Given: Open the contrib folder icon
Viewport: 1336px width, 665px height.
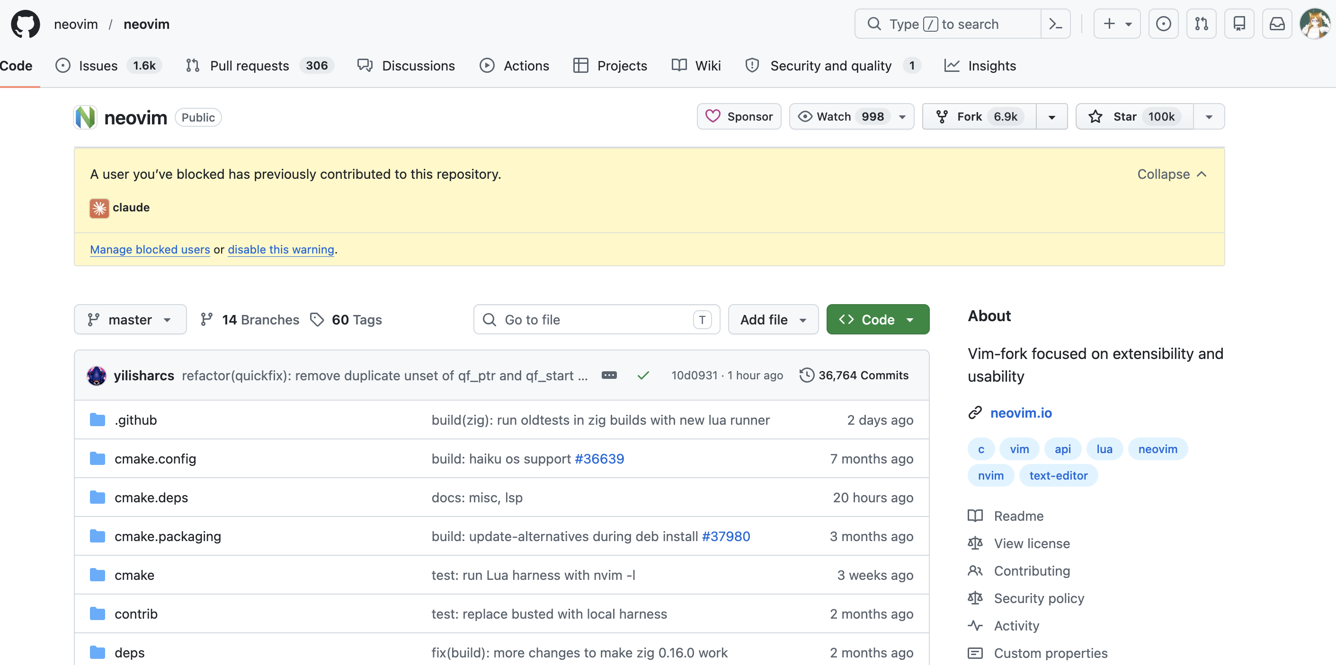Looking at the screenshot, I should click(98, 614).
